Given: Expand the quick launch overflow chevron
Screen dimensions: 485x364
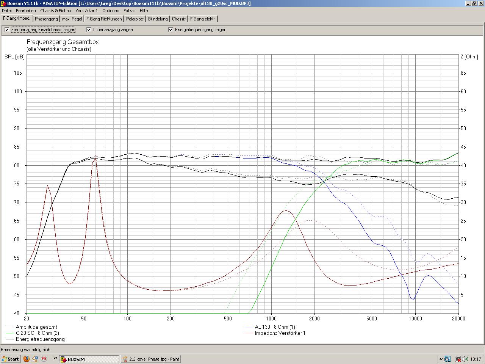Looking at the screenshot, I should point(55,358).
